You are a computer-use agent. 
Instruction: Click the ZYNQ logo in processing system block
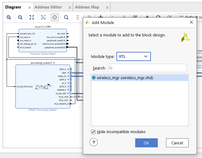(x=44, y=87)
